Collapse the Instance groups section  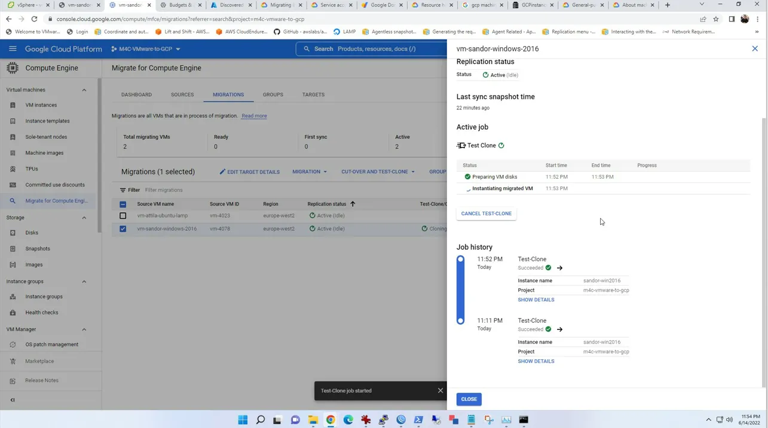pyautogui.click(x=84, y=282)
